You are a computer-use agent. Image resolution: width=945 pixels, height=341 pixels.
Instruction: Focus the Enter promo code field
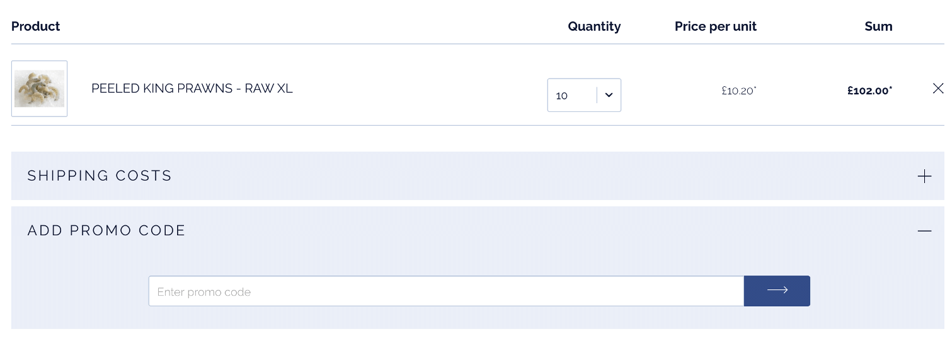(x=446, y=291)
